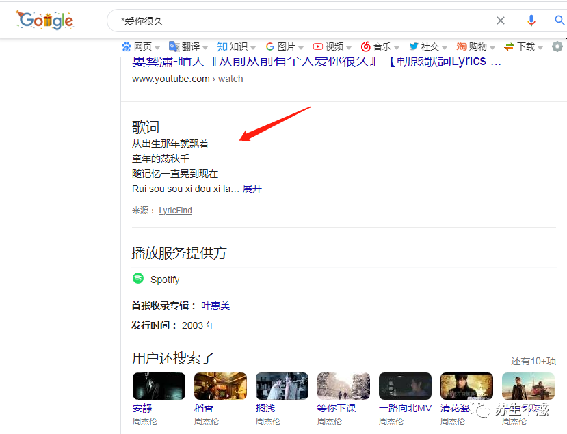The width and height of the screenshot is (567, 434).
Task: Expand the 图片 dropdown arrow
Action: (x=301, y=47)
